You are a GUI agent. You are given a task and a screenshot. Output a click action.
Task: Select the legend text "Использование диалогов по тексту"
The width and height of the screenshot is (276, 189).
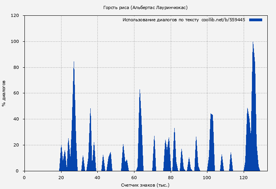(x=160, y=20)
